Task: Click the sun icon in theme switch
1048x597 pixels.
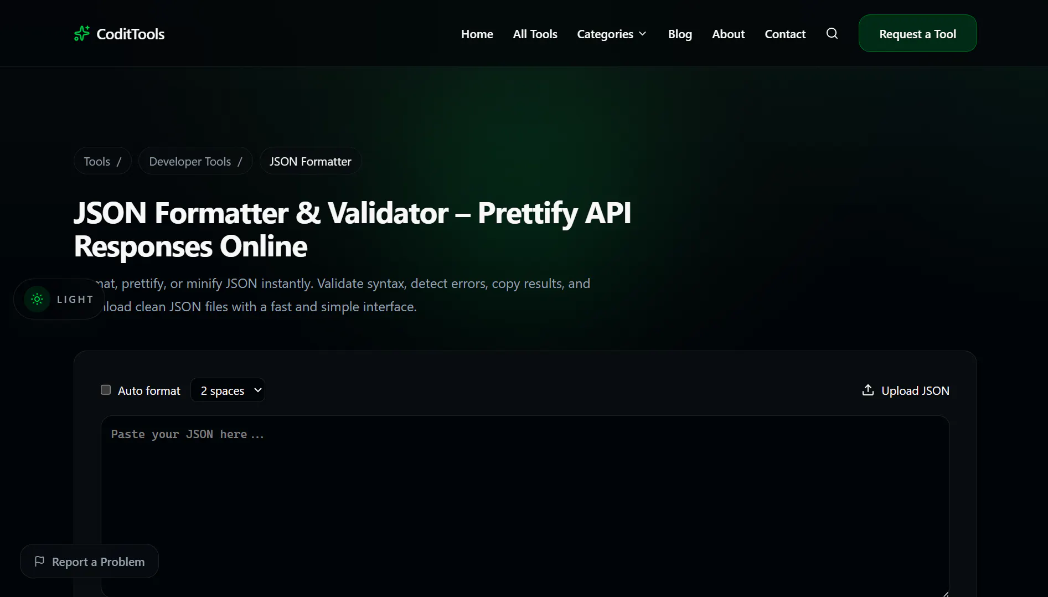Action: (37, 299)
